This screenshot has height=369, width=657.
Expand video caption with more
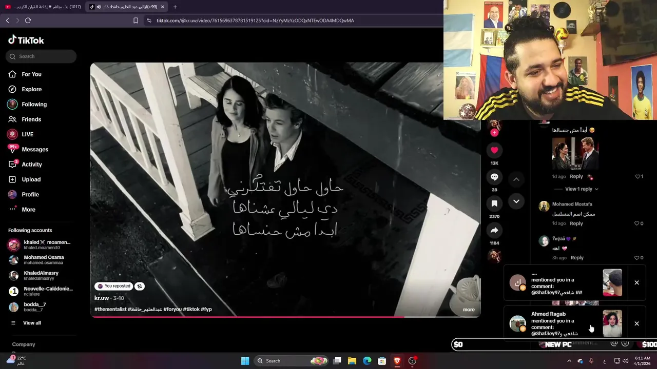pyautogui.click(x=469, y=310)
